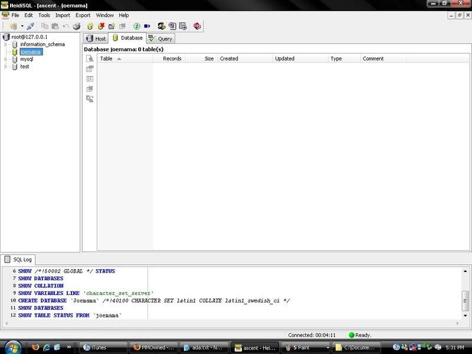This screenshot has width=472, height=354.
Task: Switch to the iTunes taskbar button
Action: tap(103, 348)
